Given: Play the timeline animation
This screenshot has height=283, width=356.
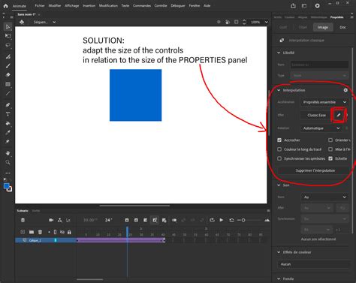Looking at the screenshot, I should 222,220.
